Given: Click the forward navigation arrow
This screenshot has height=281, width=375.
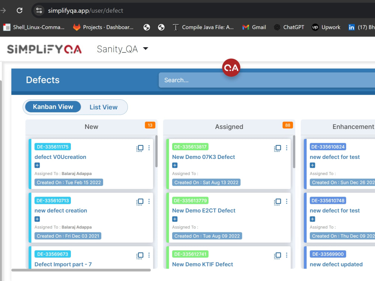Looking at the screenshot, I should click(x=3, y=10).
